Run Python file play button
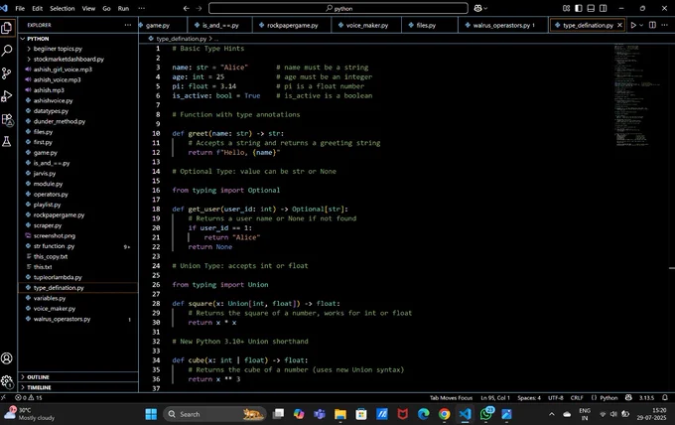 pyautogui.click(x=633, y=25)
